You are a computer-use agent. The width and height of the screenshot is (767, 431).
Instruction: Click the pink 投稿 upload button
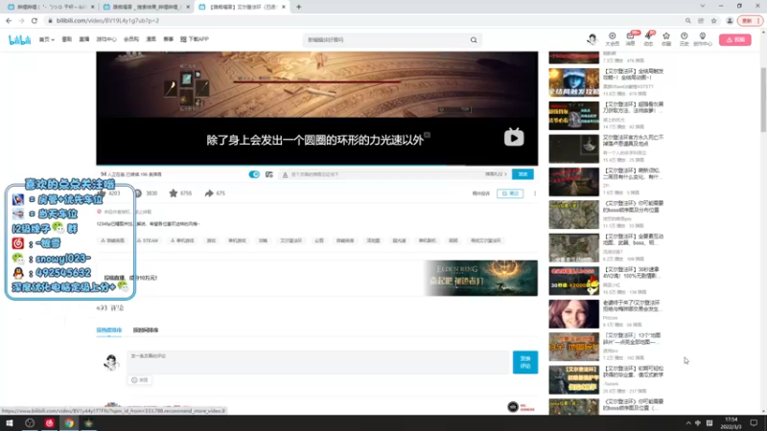(734, 40)
